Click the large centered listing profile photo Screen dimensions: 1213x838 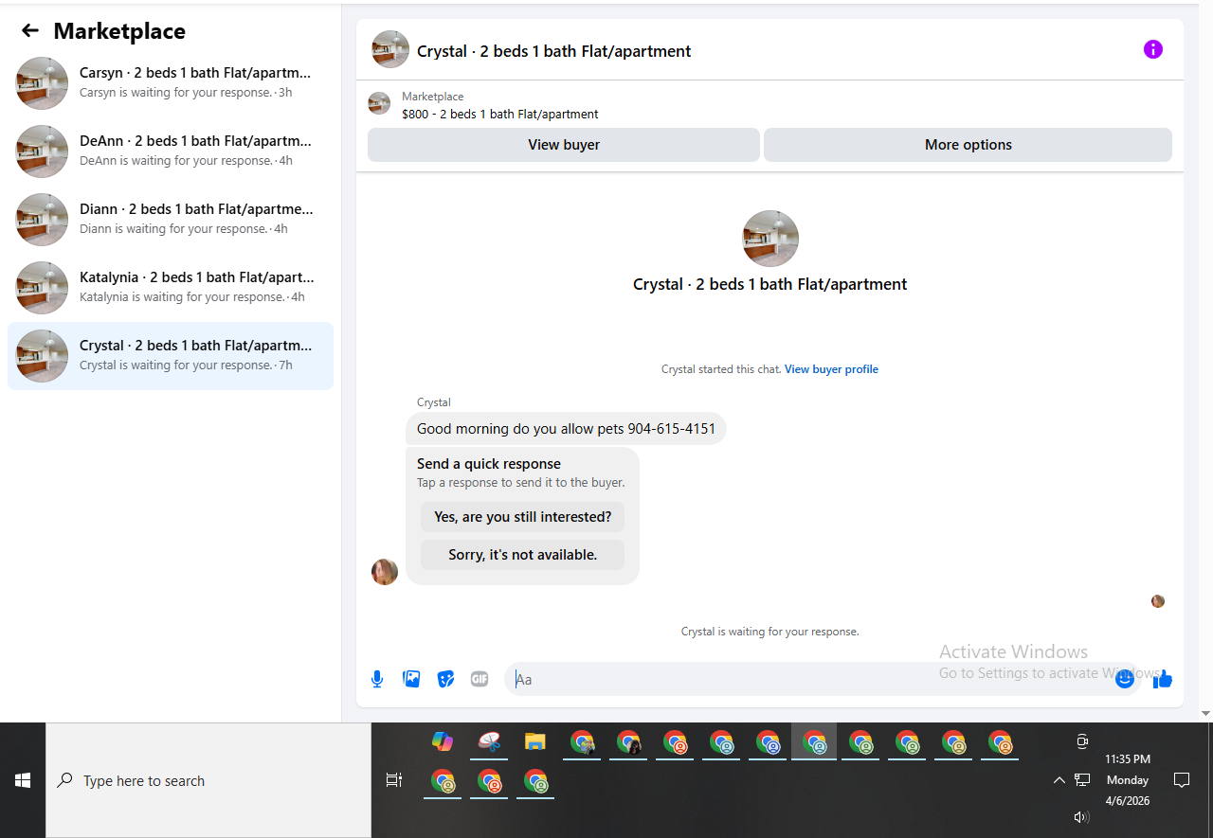click(770, 239)
